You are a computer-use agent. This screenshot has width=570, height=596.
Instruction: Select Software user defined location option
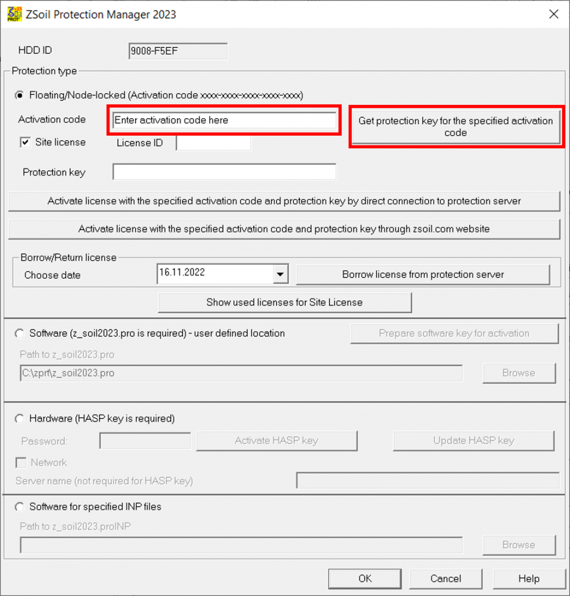click(20, 334)
